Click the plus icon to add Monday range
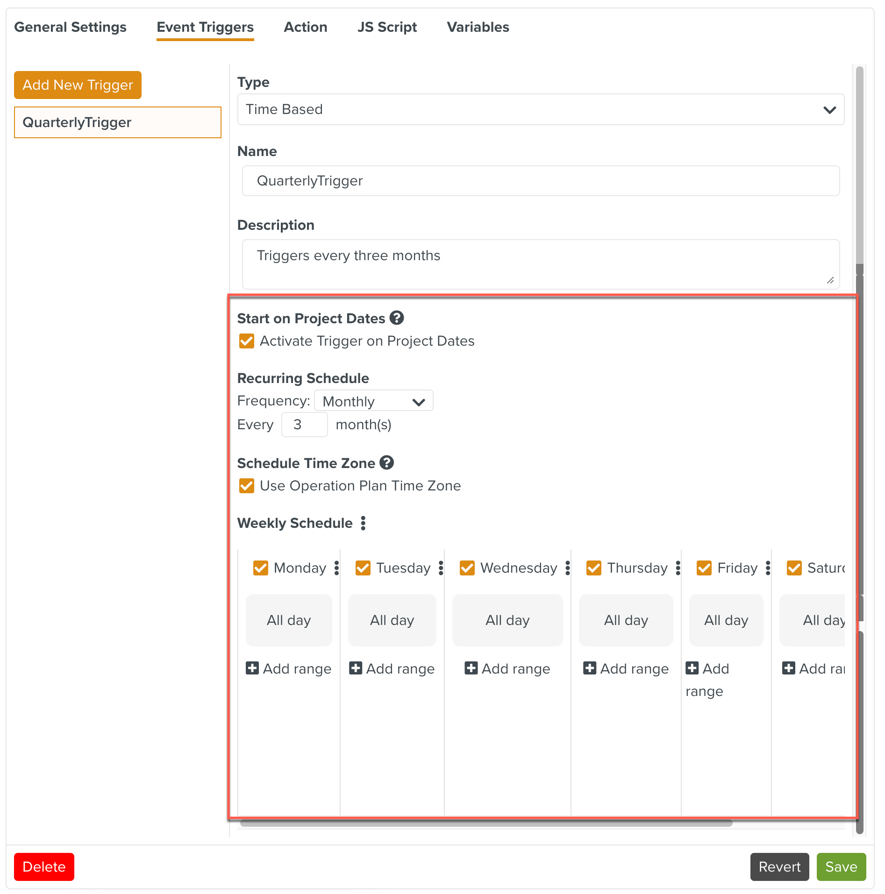Screen dimensions: 885x894 pyautogui.click(x=252, y=668)
